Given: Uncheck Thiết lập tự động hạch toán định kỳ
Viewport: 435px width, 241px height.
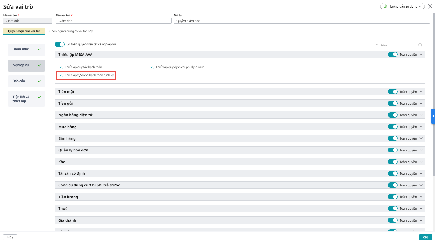Looking at the screenshot, I should click(61, 75).
